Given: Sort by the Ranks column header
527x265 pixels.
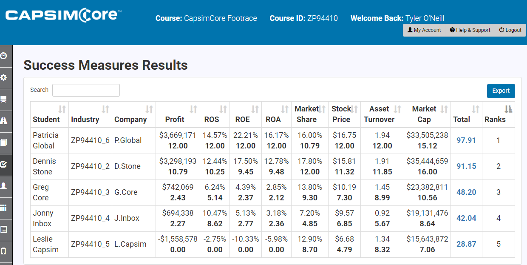Looking at the screenshot, I should (498, 114).
